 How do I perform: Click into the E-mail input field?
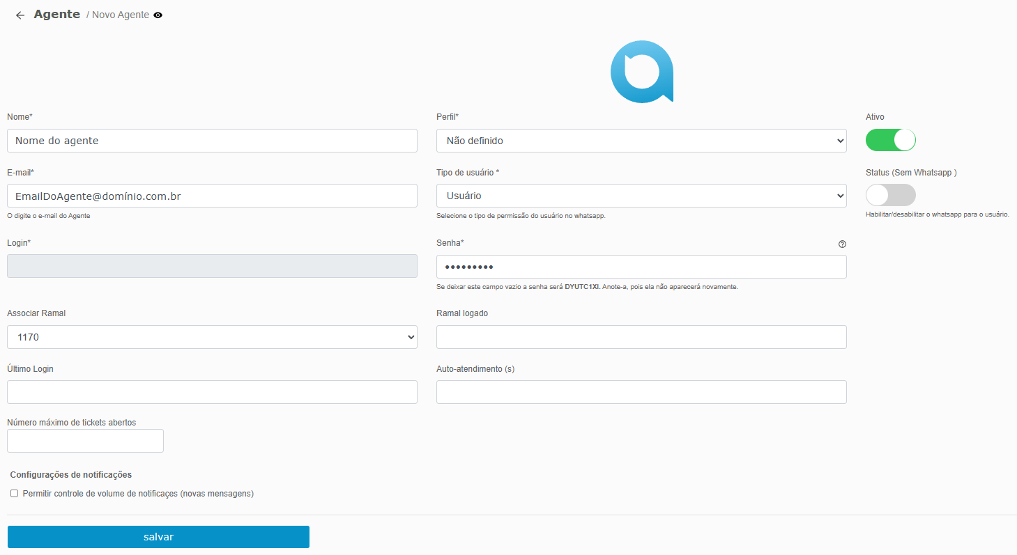tap(212, 196)
